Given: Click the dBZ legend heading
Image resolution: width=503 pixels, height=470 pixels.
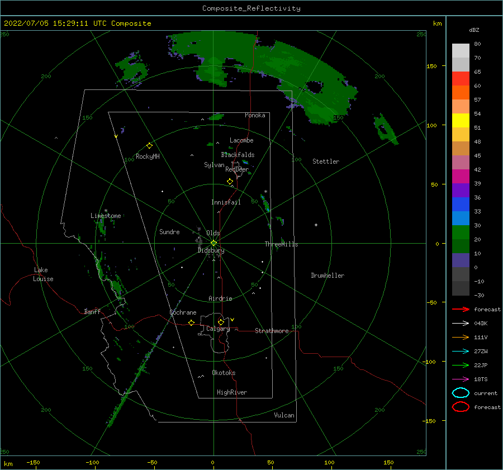Looking at the screenshot, I should (x=474, y=30).
